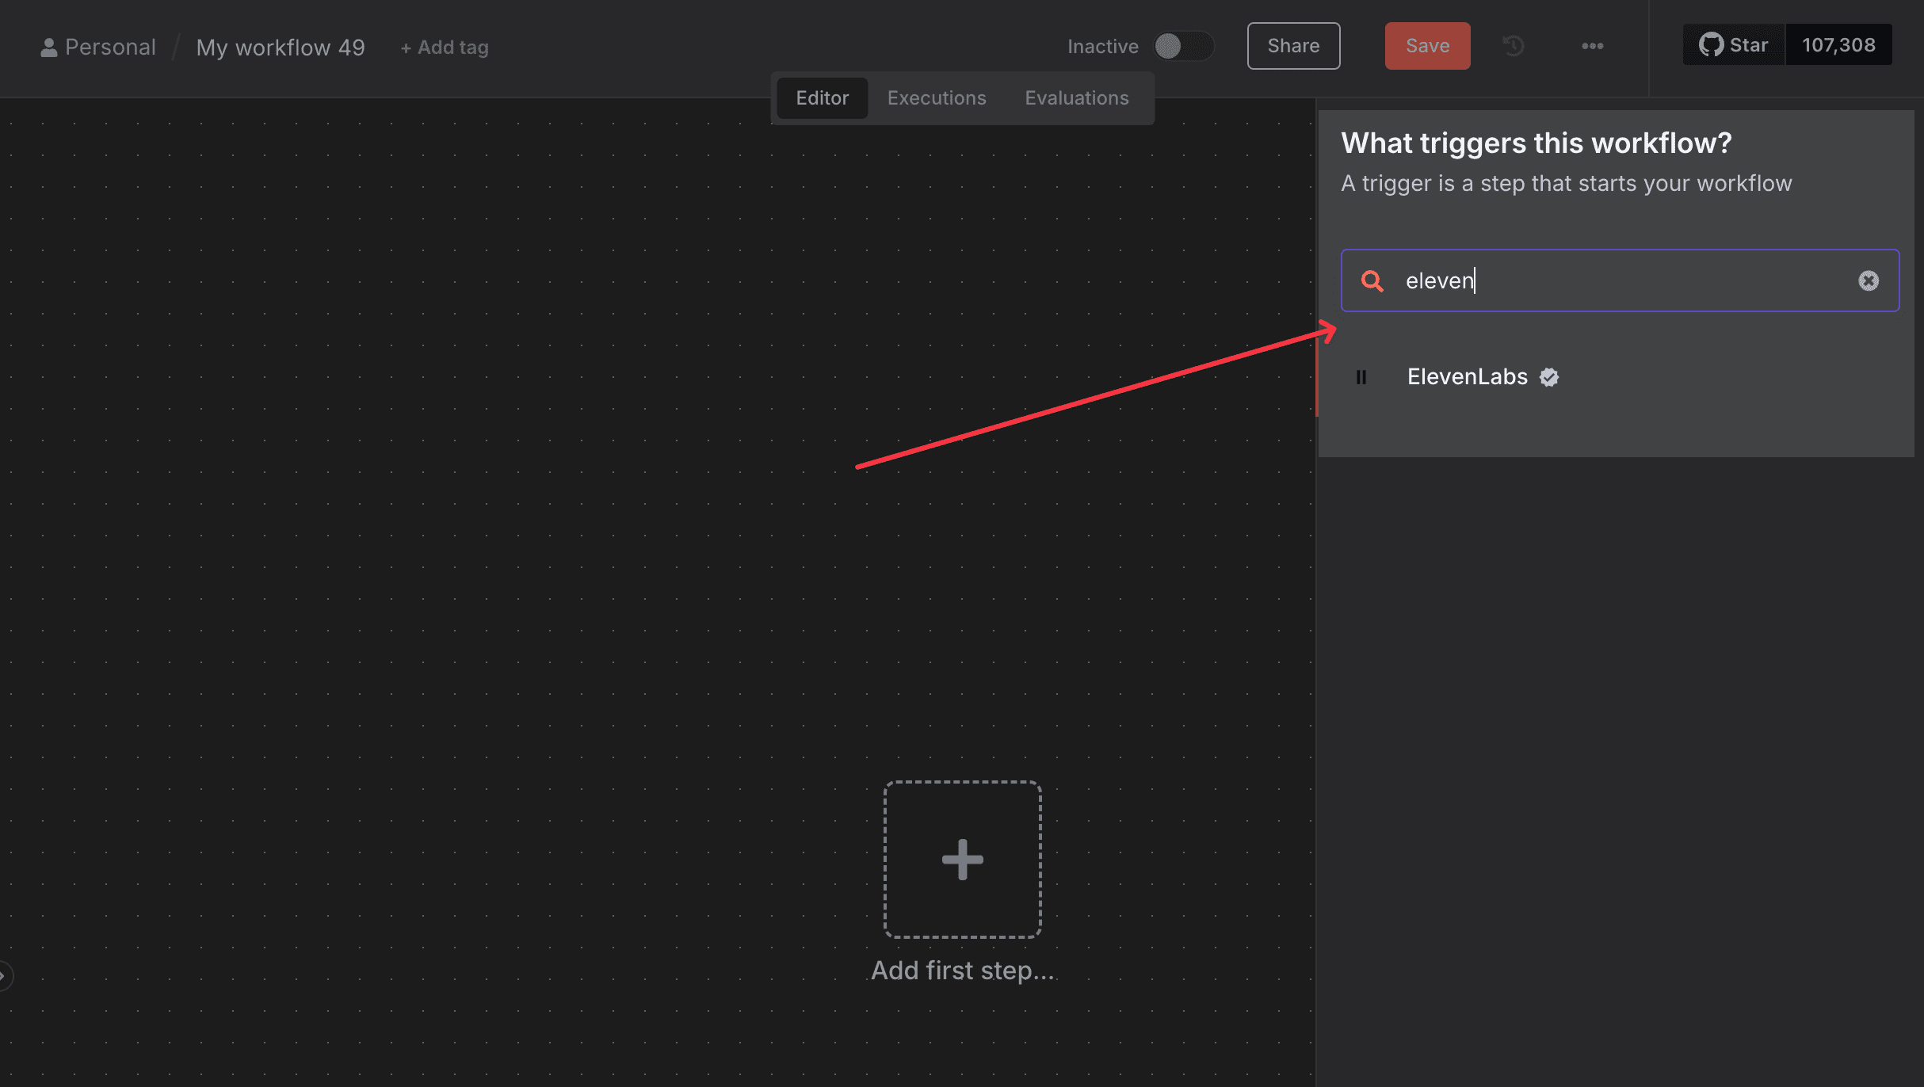Select ElevenLabs as the workflow trigger
1924x1087 pixels.
[1467, 376]
